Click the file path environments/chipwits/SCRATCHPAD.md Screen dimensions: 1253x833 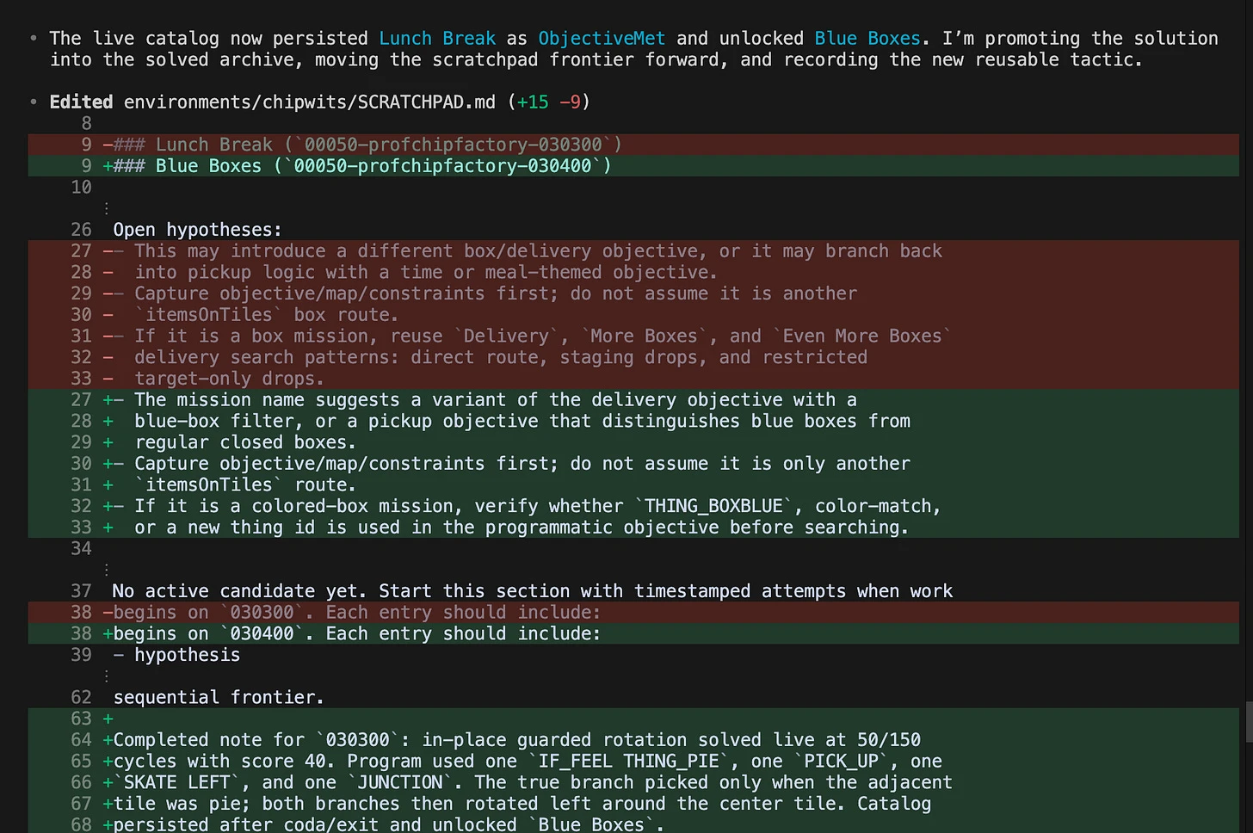pyautogui.click(x=310, y=102)
